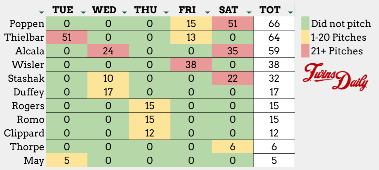
Task: Open filter arrow right of WED header
Action: 125,12
